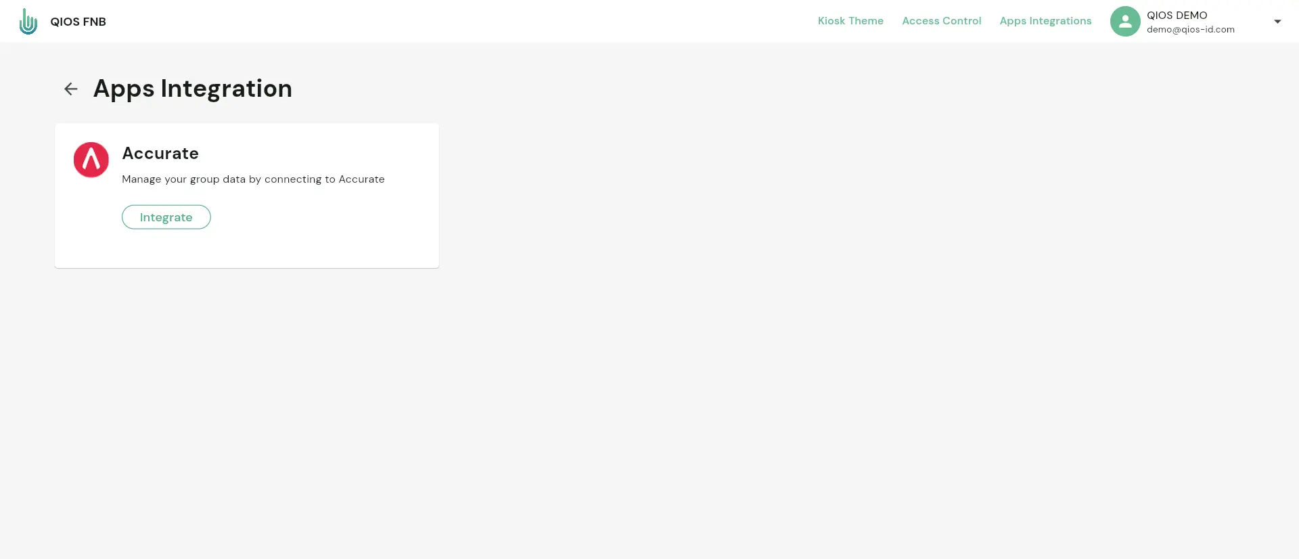Screen dimensions: 1299x559
Task: Expand the account dropdown caret
Action: 1277,22
